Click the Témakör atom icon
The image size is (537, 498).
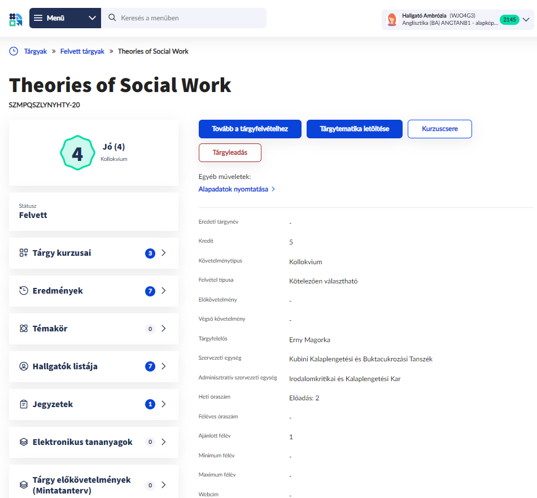coord(23,329)
